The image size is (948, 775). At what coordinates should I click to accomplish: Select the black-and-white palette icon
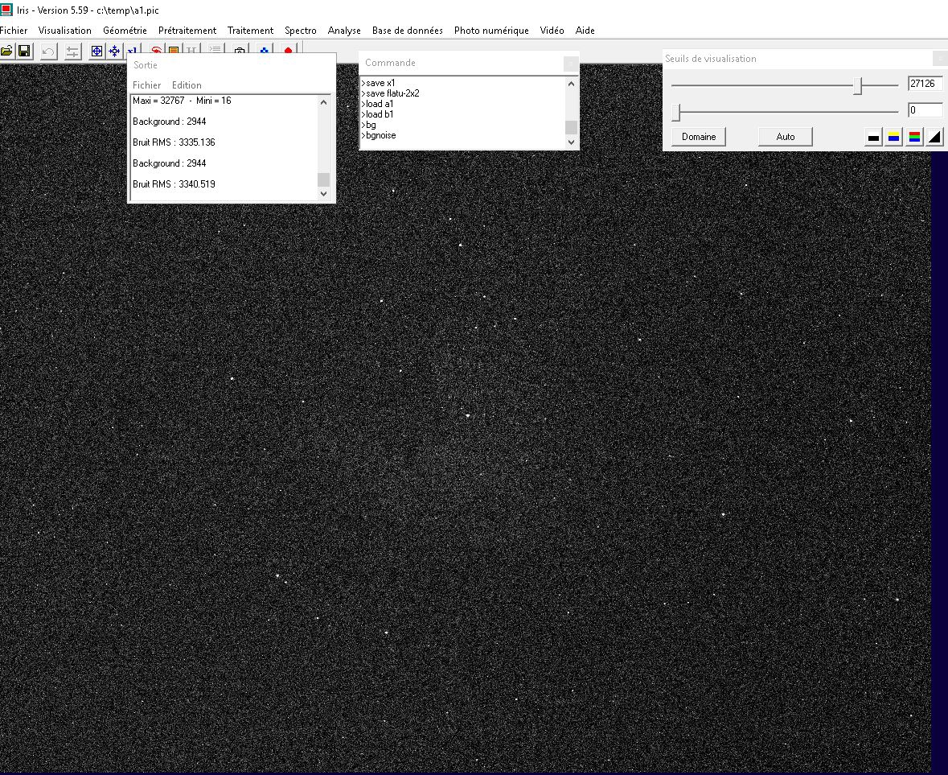point(874,137)
